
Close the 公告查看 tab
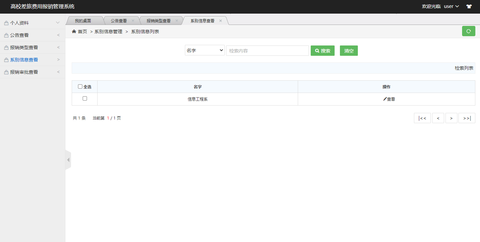(133, 21)
